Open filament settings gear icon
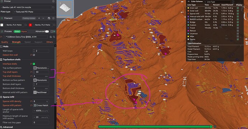Screen dimensions: 248x129 click(x=54, y=18)
